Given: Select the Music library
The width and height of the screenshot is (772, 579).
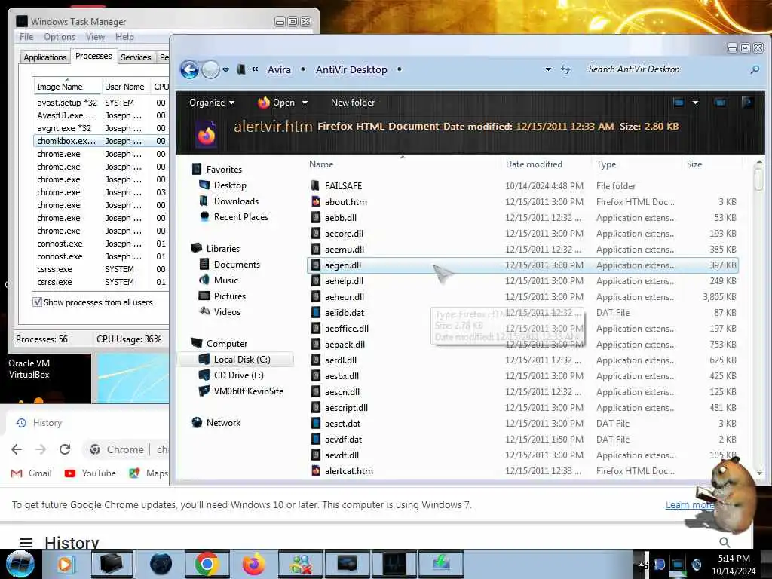Looking at the screenshot, I should pos(226,280).
